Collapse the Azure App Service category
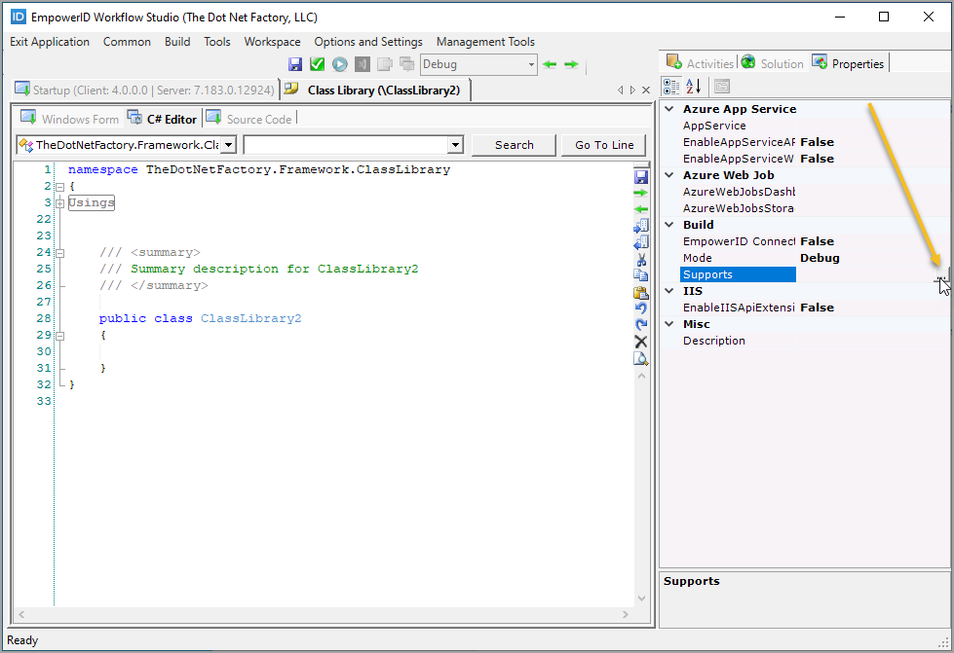This screenshot has width=954, height=653. 669,109
